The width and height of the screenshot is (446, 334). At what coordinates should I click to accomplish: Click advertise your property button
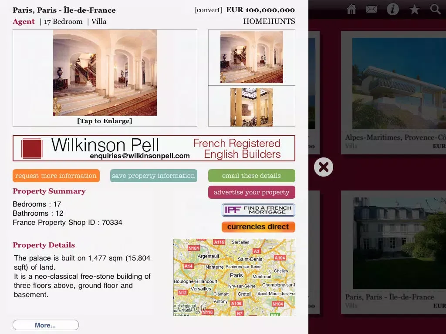252,192
